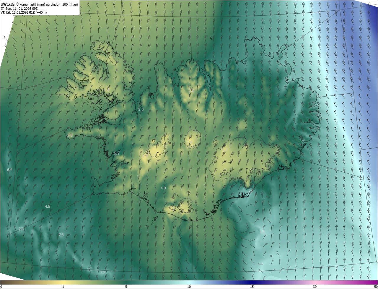Click the 5 tick on the colour scale

tap(126, 287)
